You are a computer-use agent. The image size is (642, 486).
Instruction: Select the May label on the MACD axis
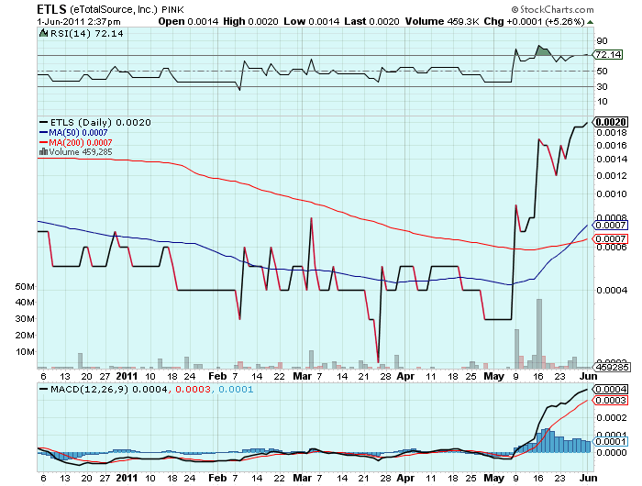pyautogui.click(x=495, y=478)
